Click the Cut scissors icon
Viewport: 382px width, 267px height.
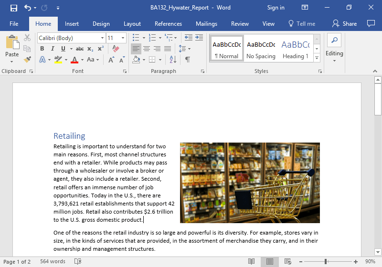click(x=27, y=38)
